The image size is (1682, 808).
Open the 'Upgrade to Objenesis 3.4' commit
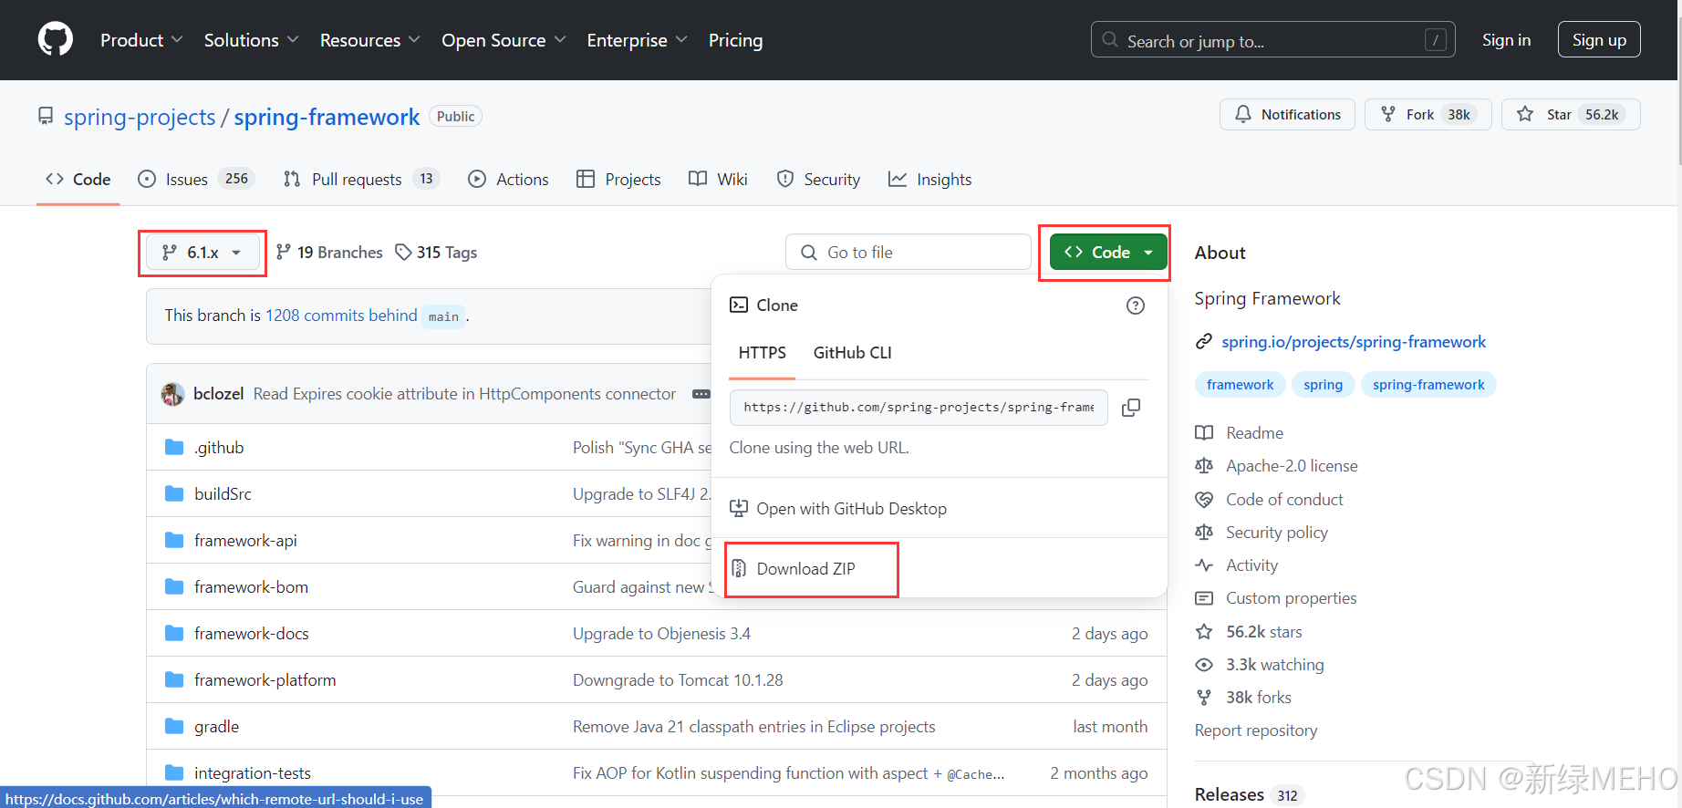pos(661,634)
